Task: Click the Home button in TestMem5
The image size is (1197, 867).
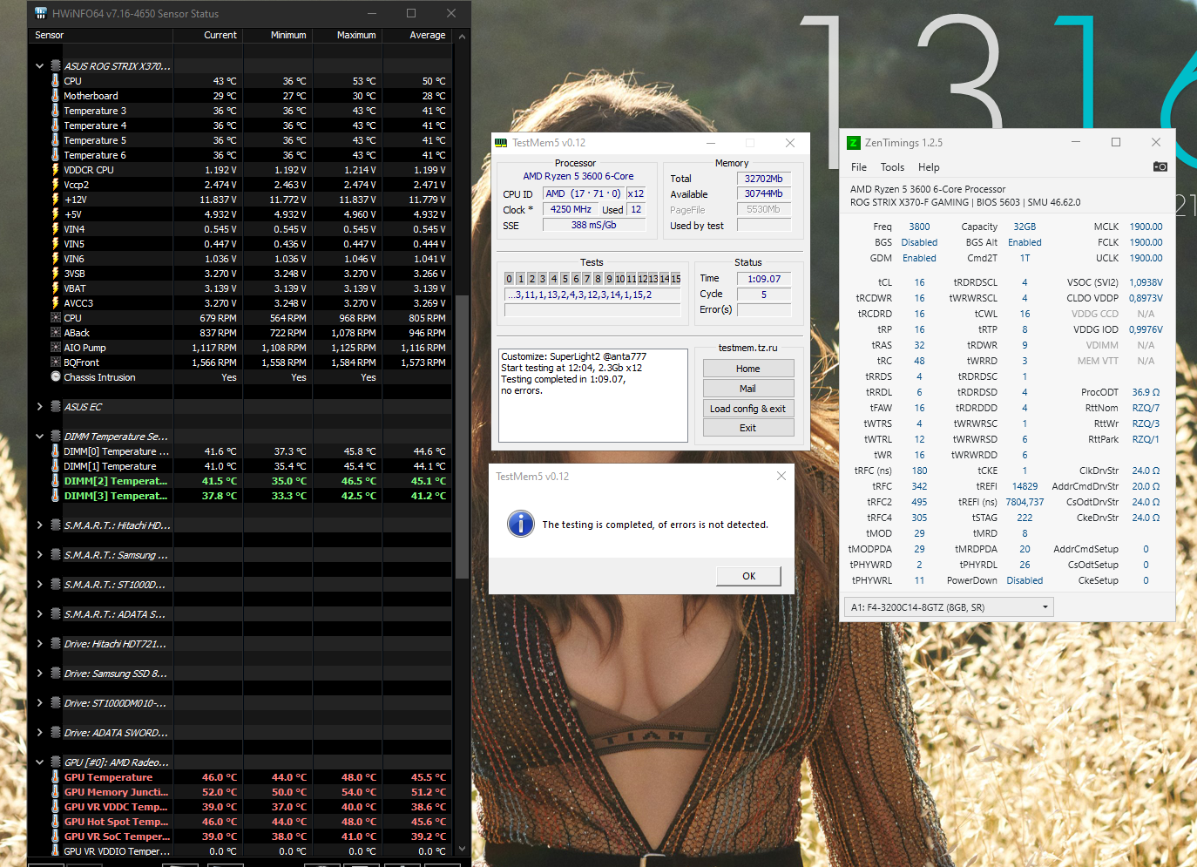Action: point(748,369)
